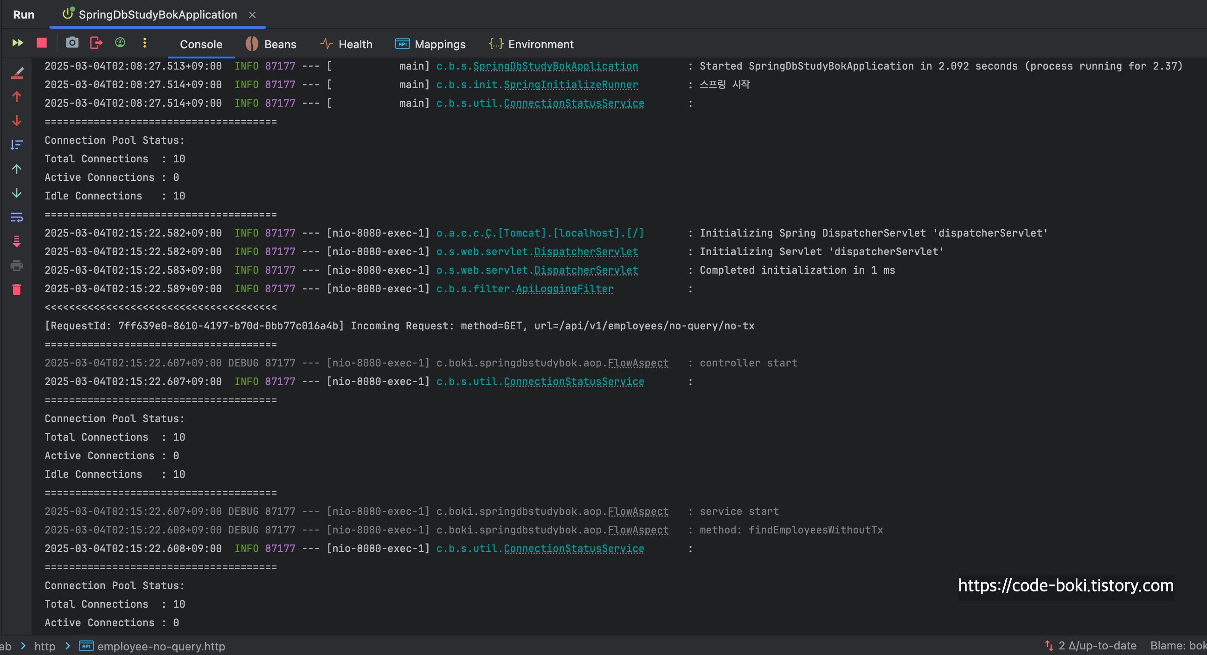Click the exit application icon
This screenshot has width=1207, height=655.
click(96, 43)
